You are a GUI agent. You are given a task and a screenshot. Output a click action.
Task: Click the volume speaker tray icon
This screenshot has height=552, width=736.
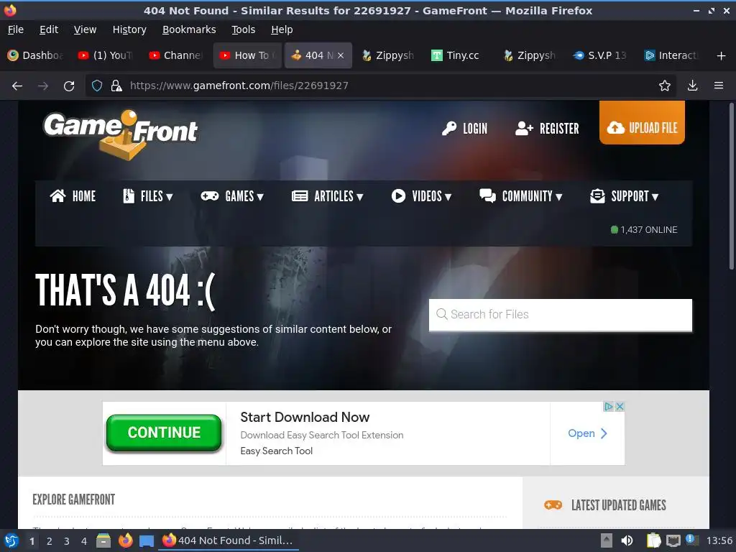coord(627,540)
